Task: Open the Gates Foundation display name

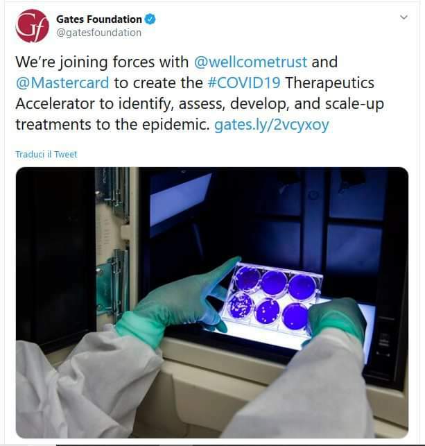Action: (99, 19)
